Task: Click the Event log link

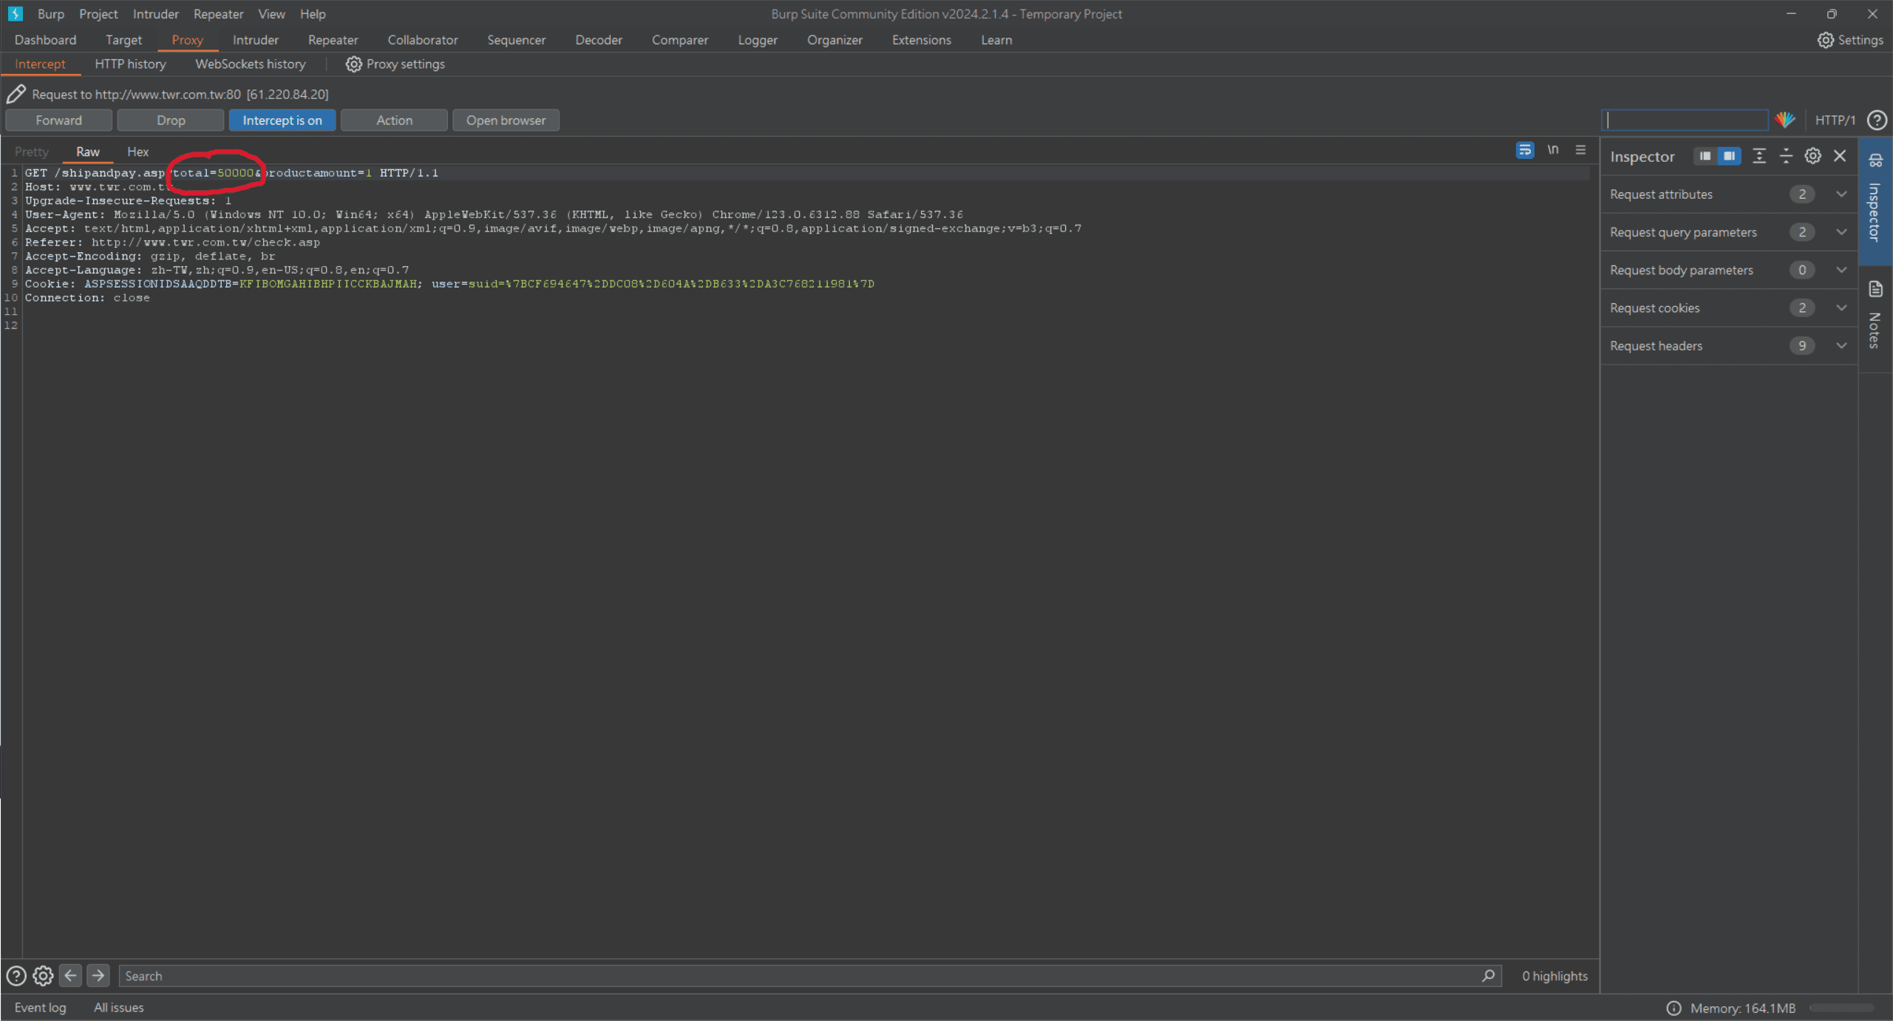Action: click(x=40, y=1008)
